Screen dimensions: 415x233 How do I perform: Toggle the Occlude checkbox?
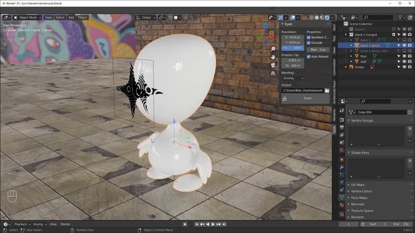click(x=309, y=43)
